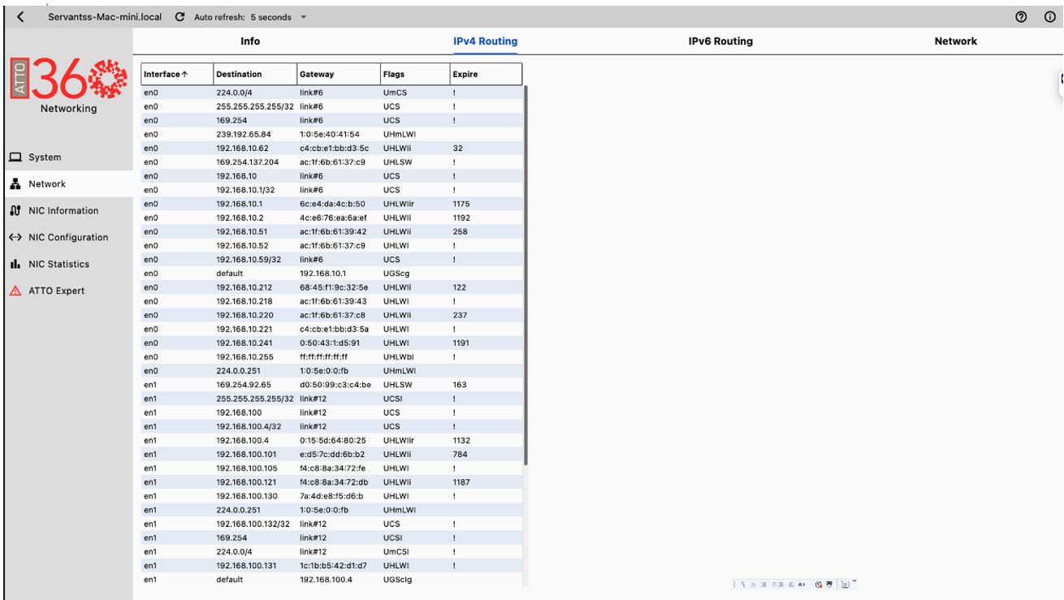Click the NIC Configuration arrows icon
This screenshot has width=1064, height=600.
click(15, 238)
